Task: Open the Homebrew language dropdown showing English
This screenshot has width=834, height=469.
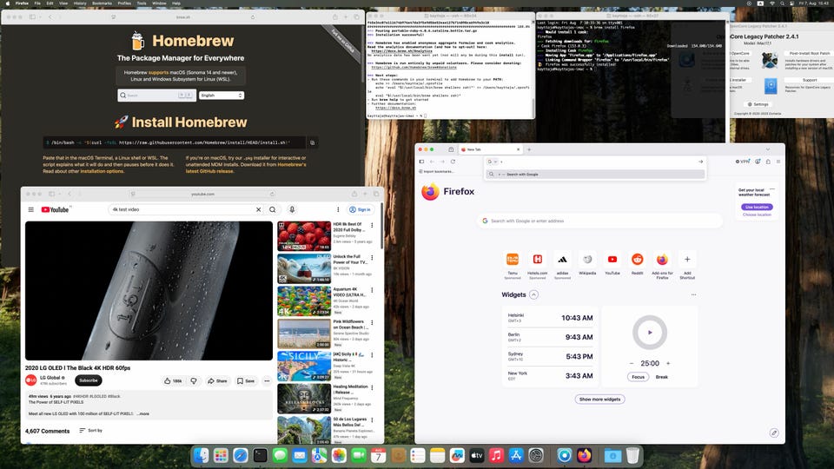Action: tap(222, 96)
